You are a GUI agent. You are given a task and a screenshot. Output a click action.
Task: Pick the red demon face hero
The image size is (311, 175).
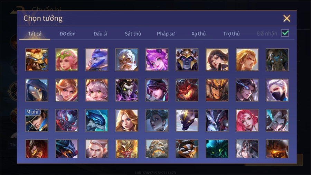(x=187, y=90)
